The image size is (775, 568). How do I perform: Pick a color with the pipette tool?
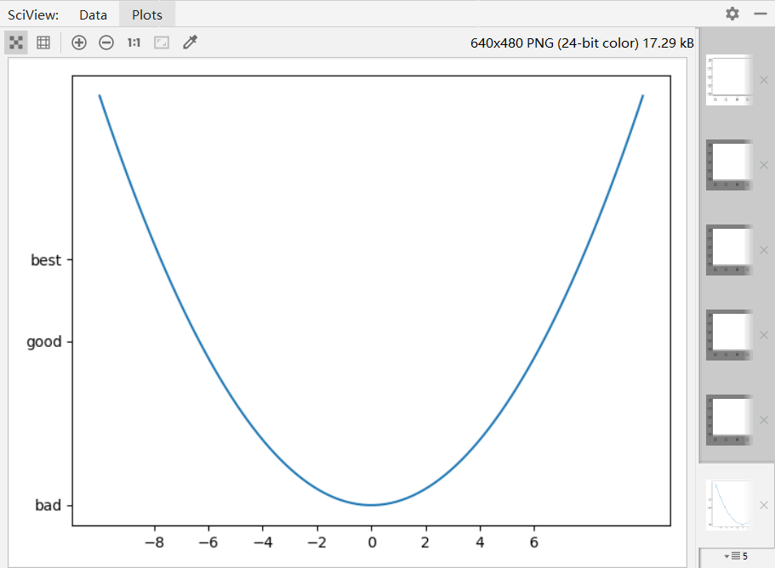pos(189,42)
